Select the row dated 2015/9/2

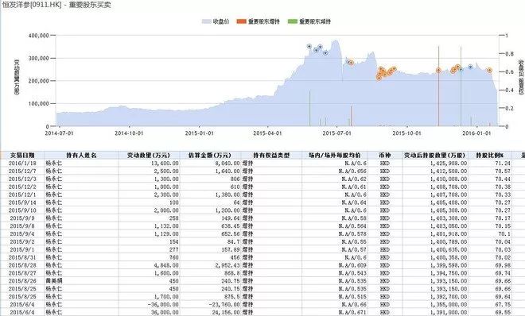262,242
